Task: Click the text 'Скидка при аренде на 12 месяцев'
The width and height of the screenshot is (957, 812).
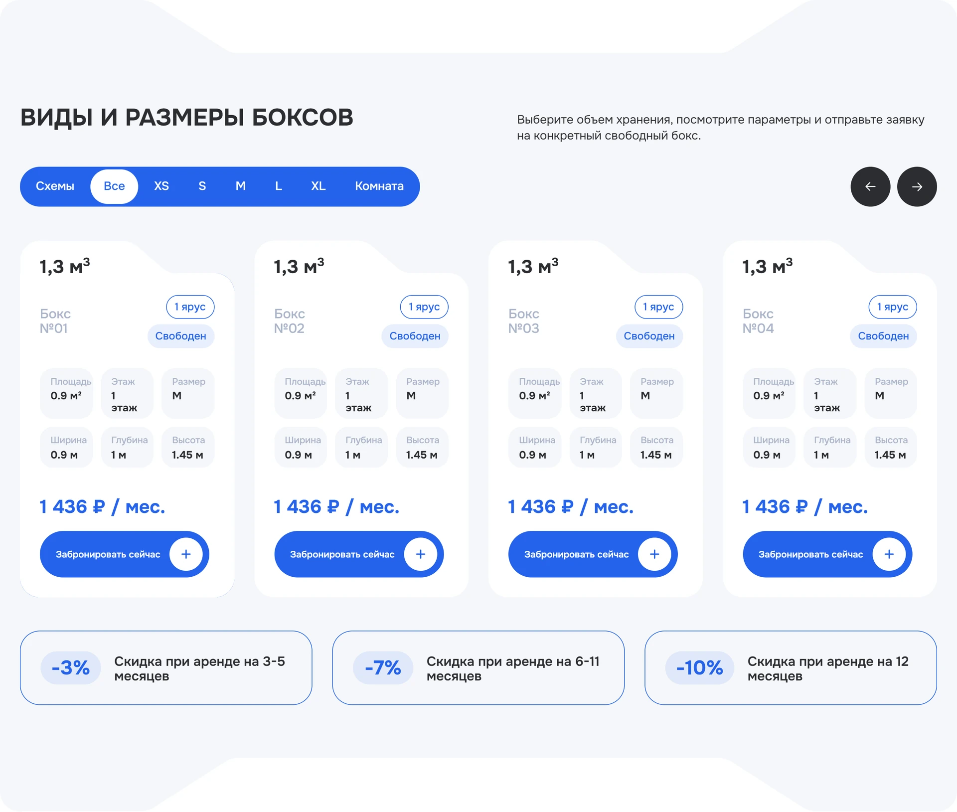Action: point(828,668)
